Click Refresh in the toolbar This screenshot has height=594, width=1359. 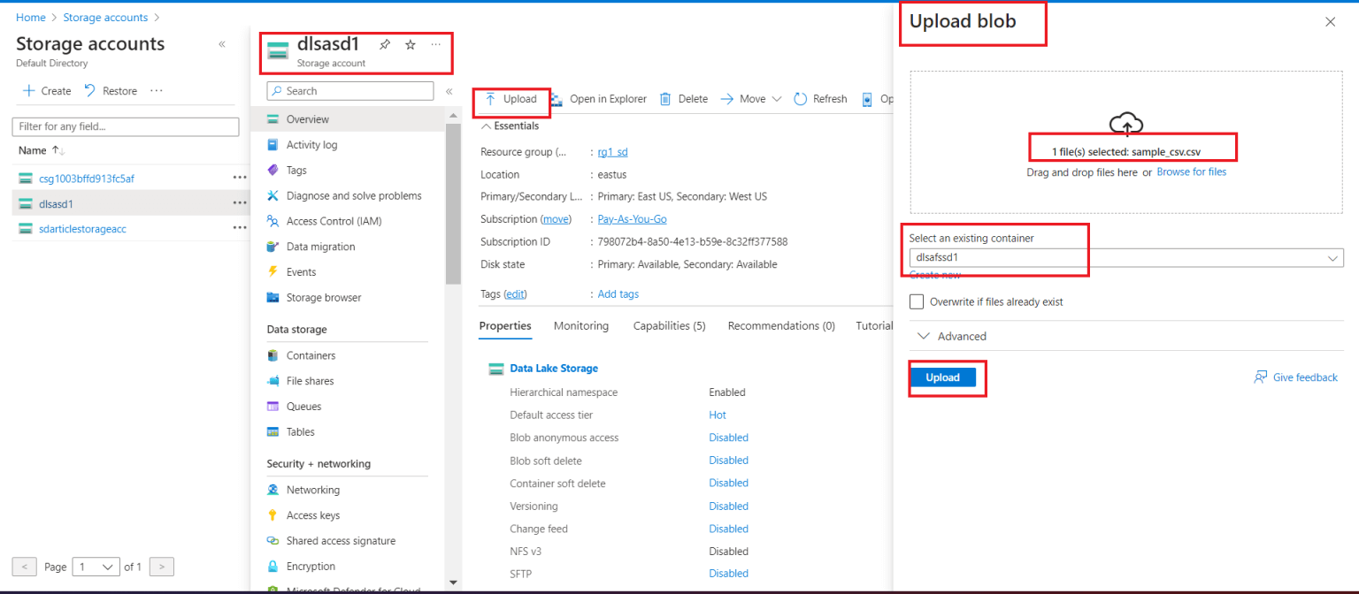point(820,99)
